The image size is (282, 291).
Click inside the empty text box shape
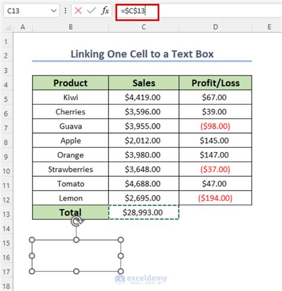(x=76, y=255)
